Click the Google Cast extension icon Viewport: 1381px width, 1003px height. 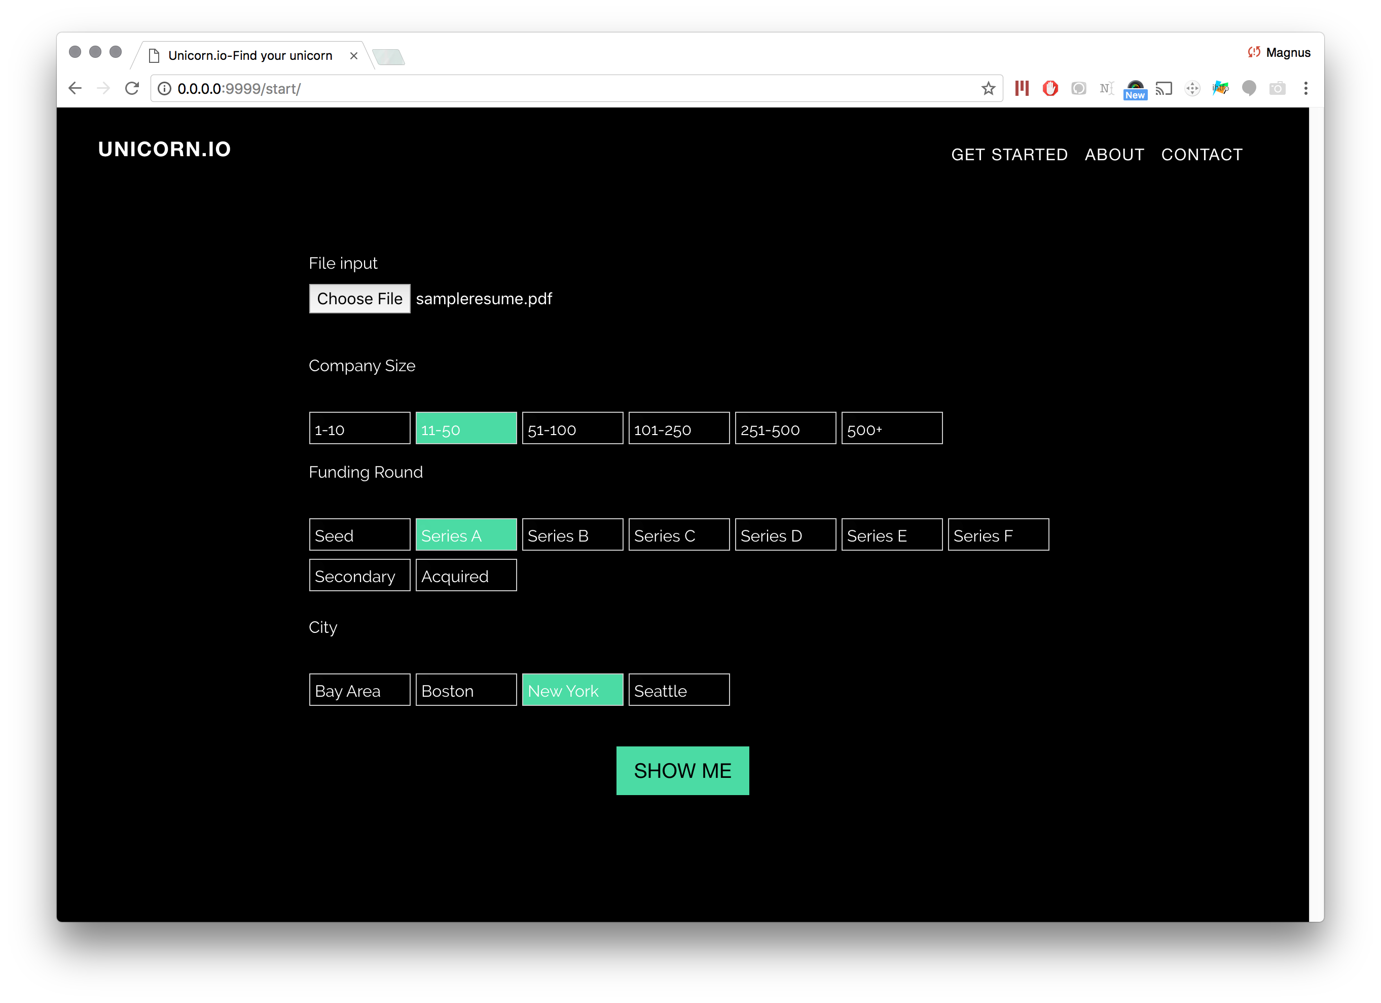[x=1164, y=89]
